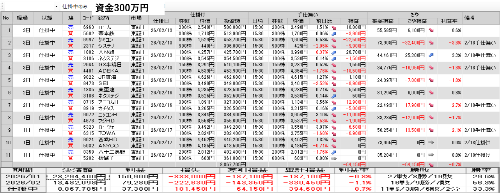Click the 利益率 column header under さや
This screenshot has width=500, height=193.
pyautogui.click(x=449, y=21)
